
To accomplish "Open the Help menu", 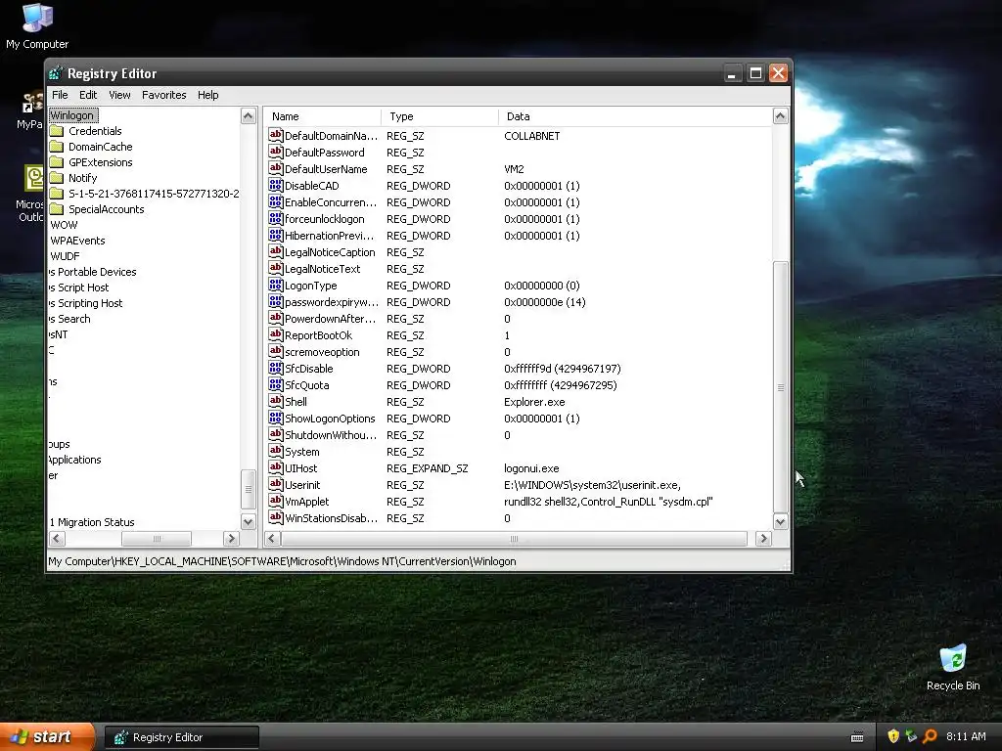I will [x=207, y=95].
